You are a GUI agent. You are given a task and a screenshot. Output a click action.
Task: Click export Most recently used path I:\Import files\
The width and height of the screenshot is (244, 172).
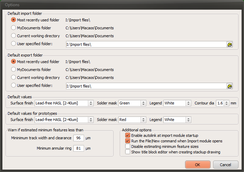click(78, 62)
